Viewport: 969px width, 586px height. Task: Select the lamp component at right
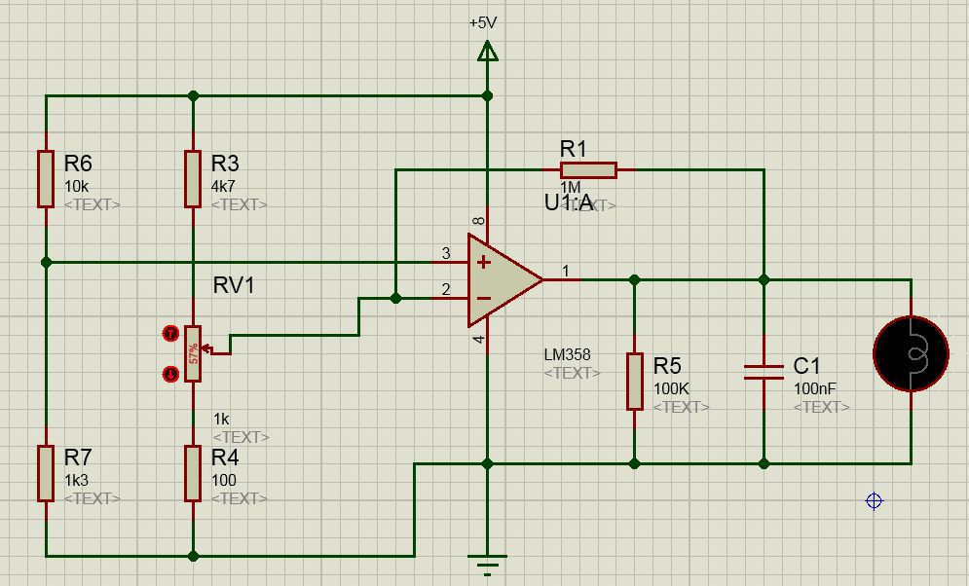click(911, 353)
